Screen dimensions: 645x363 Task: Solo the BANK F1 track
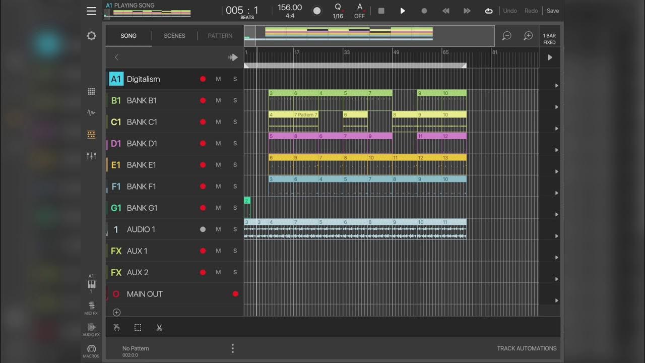(235, 187)
